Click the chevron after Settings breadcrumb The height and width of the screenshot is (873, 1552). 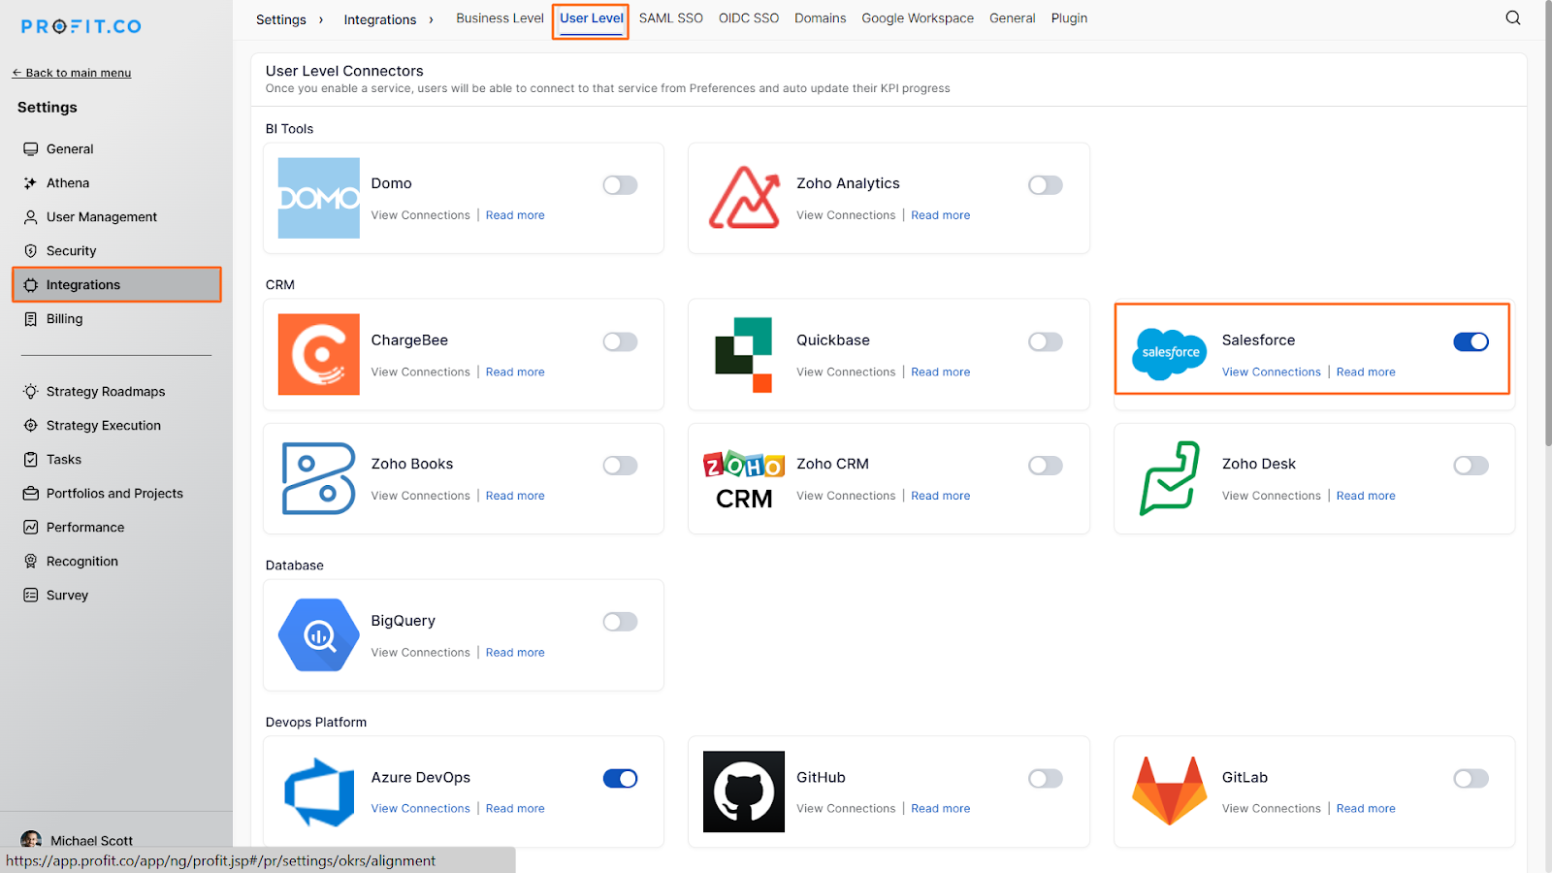(x=321, y=19)
